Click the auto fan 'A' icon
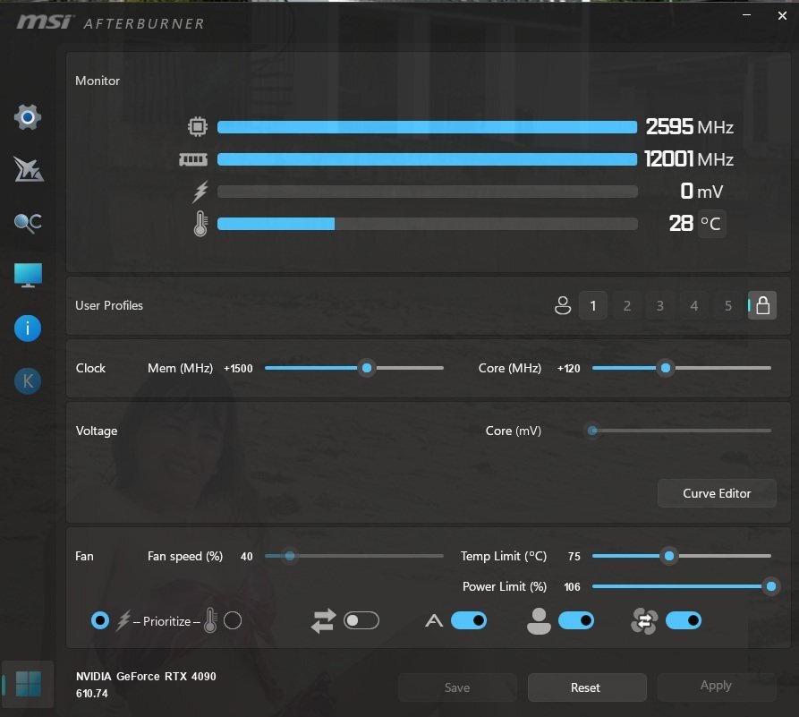Viewport: 799px width, 717px height. (434, 620)
